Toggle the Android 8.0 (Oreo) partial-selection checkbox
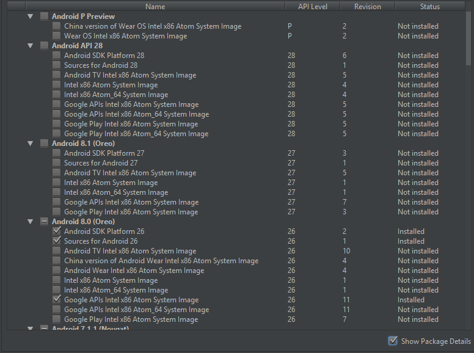This screenshot has width=474, height=353. pyautogui.click(x=45, y=222)
